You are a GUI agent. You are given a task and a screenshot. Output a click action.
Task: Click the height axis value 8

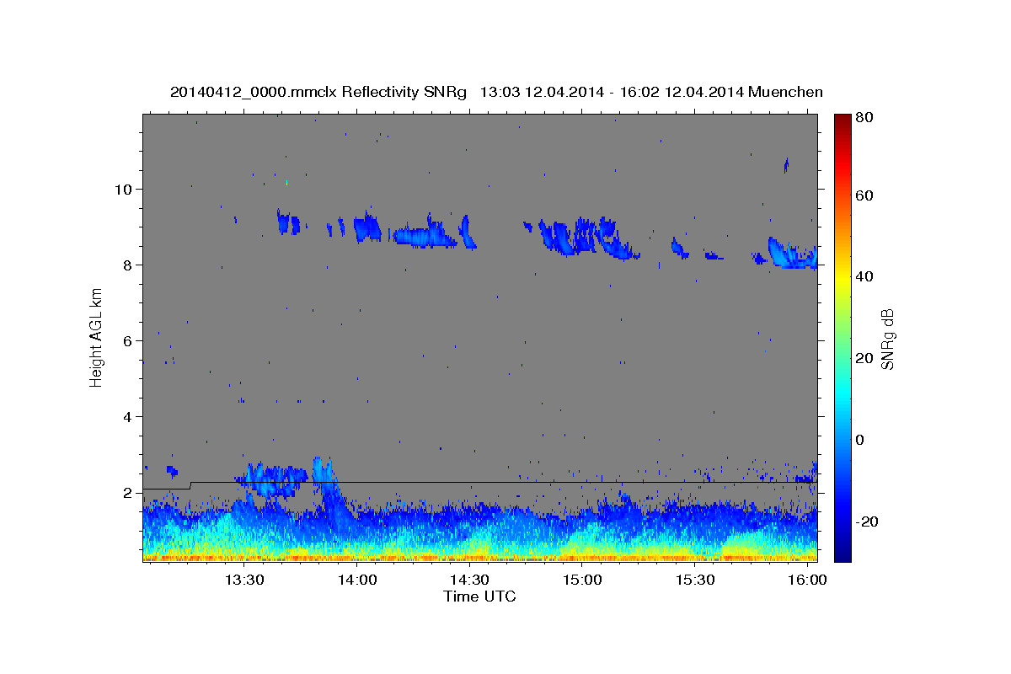coord(126,265)
